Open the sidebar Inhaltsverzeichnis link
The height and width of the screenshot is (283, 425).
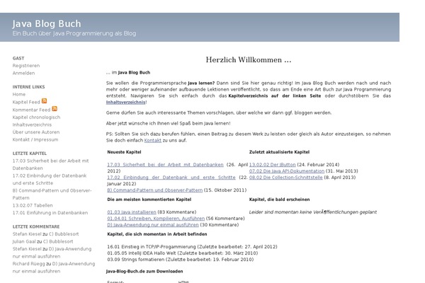[32, 125]
